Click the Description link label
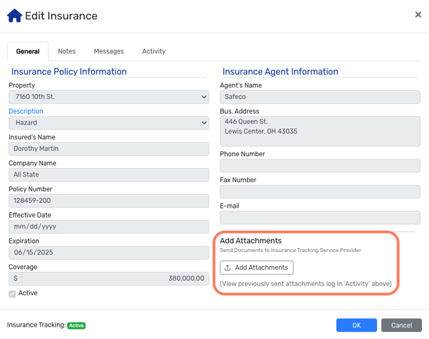 tap(26, 111)
